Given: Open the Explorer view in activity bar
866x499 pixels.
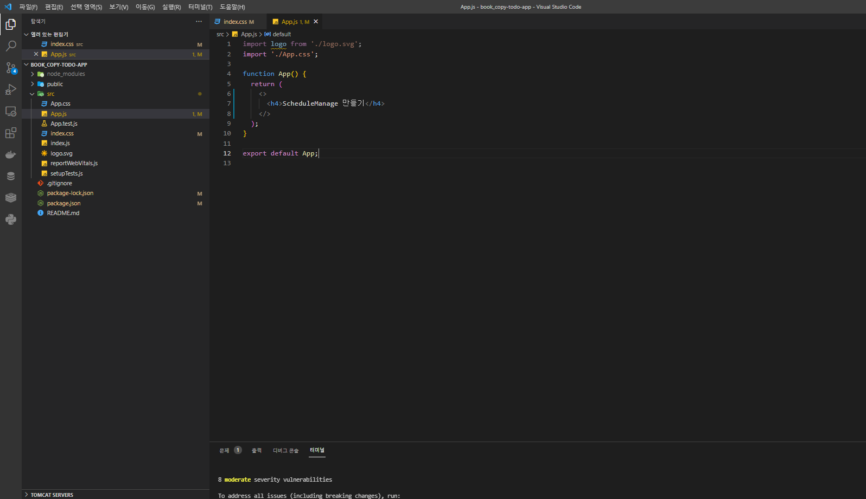Looking at the screenshot, I should (11, 24).
